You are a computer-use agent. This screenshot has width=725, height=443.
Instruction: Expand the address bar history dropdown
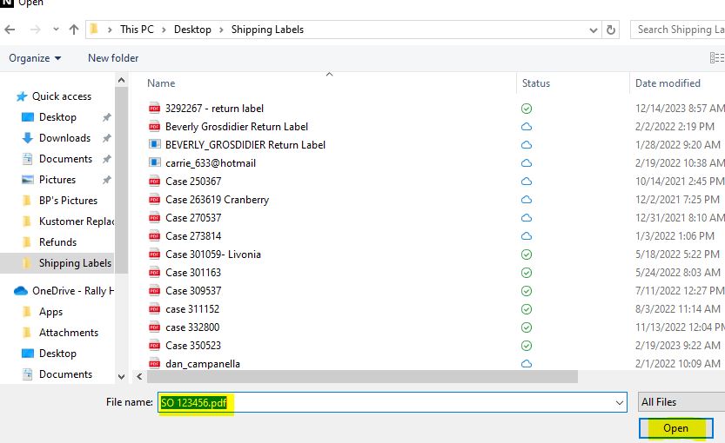point(594,30)
